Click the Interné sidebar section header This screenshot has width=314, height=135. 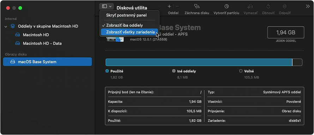[11, 19]
